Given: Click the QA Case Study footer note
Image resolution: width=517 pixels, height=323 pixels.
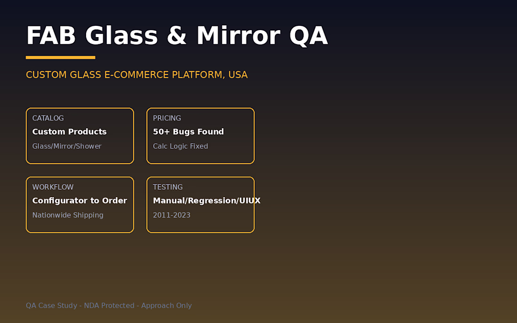Looking at the screenshot, I should point(109,306).
